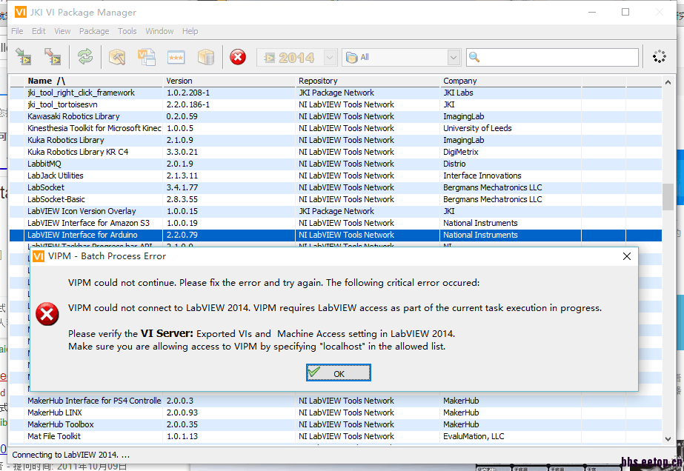
Task: Click the package box with magnifier icon
Action: tap(117, 57)
